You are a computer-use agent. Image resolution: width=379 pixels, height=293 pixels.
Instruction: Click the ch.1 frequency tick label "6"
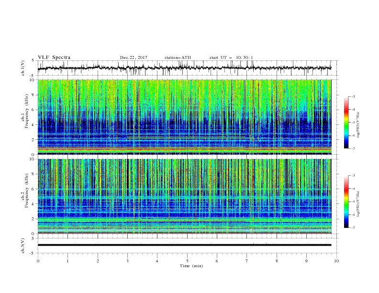33,110
